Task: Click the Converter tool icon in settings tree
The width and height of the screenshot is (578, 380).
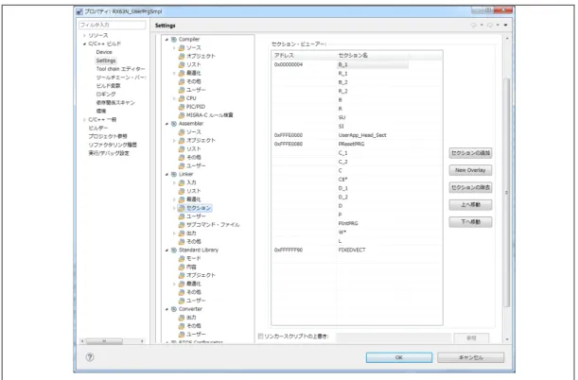Action: (x=174, y=309)
